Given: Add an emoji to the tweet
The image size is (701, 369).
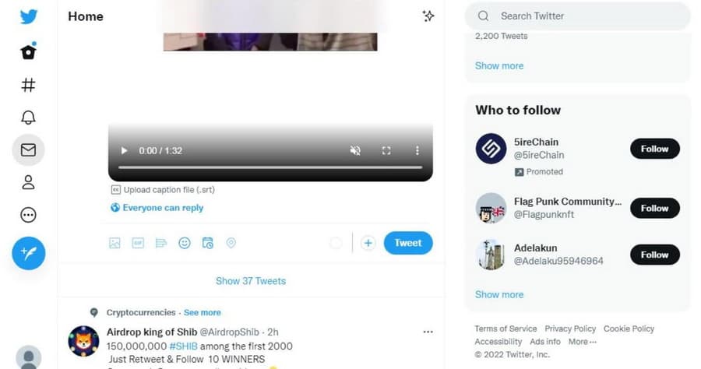Looking at the screenshot, I should (185, 243).
